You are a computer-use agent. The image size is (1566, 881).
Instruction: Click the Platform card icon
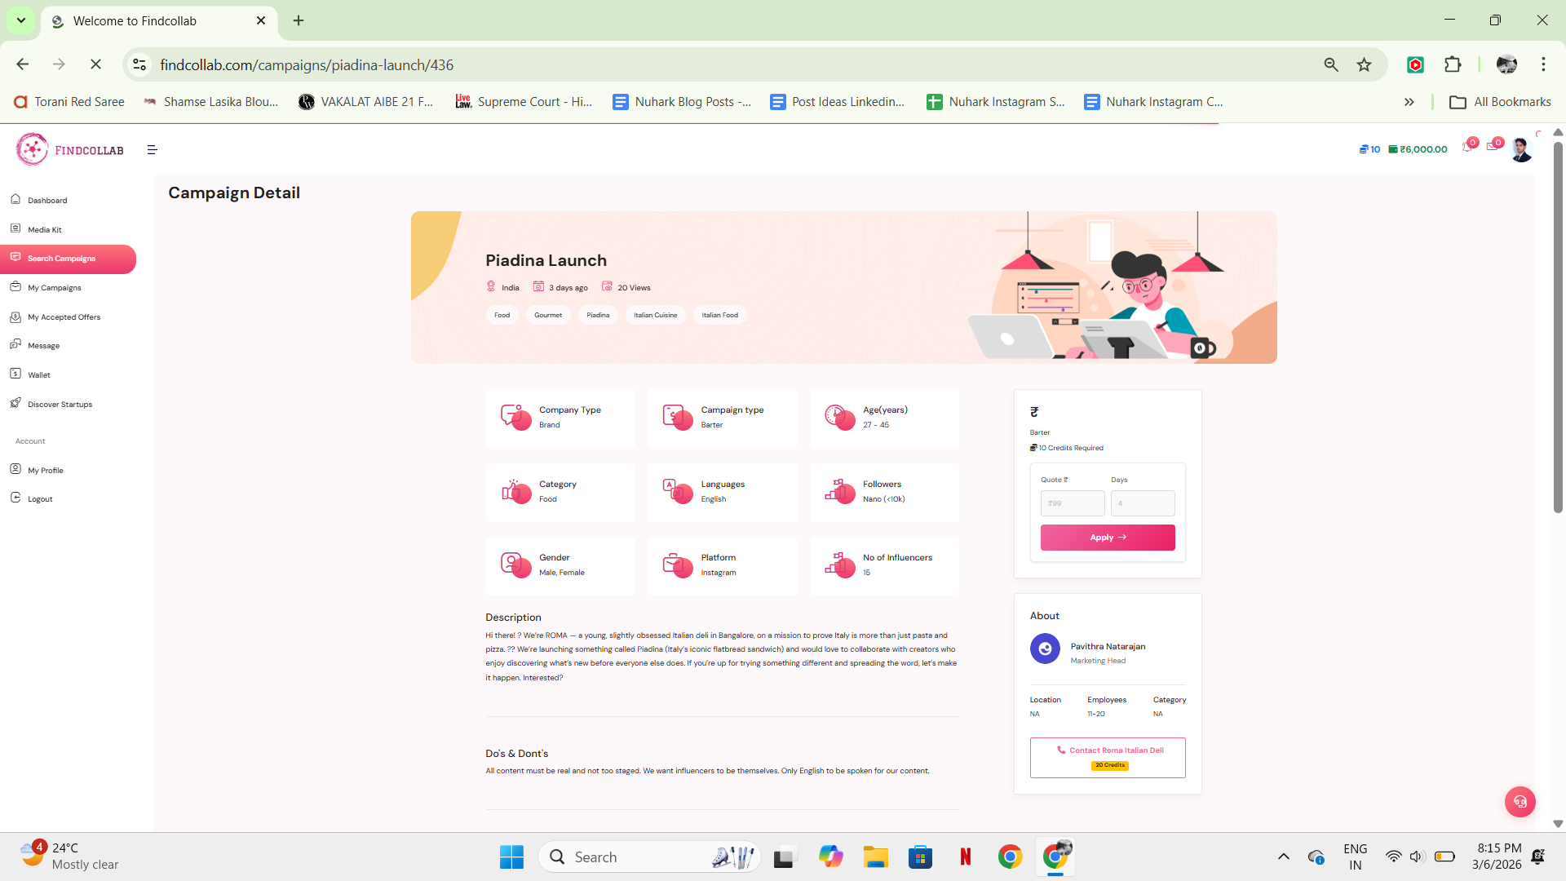click(678, 564)
